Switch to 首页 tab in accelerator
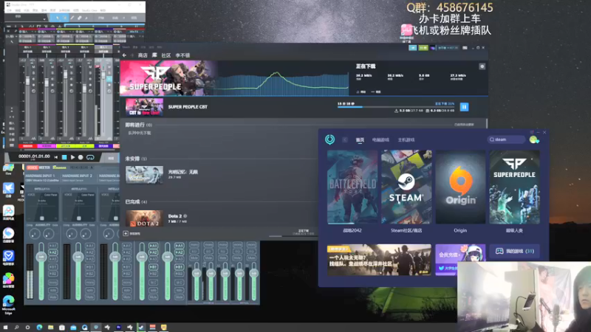 pyautogui.click(x=360, y=139)
